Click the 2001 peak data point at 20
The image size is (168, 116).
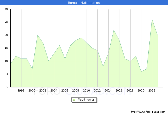38,35
